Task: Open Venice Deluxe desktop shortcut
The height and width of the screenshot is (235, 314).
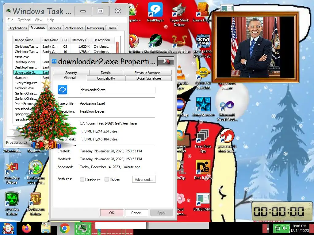Action: coord(179,44)
